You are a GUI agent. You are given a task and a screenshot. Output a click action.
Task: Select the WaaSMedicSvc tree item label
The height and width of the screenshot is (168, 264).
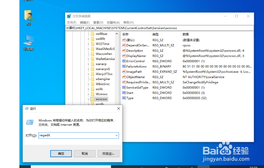pyautogui.click(x=105, y=49)
